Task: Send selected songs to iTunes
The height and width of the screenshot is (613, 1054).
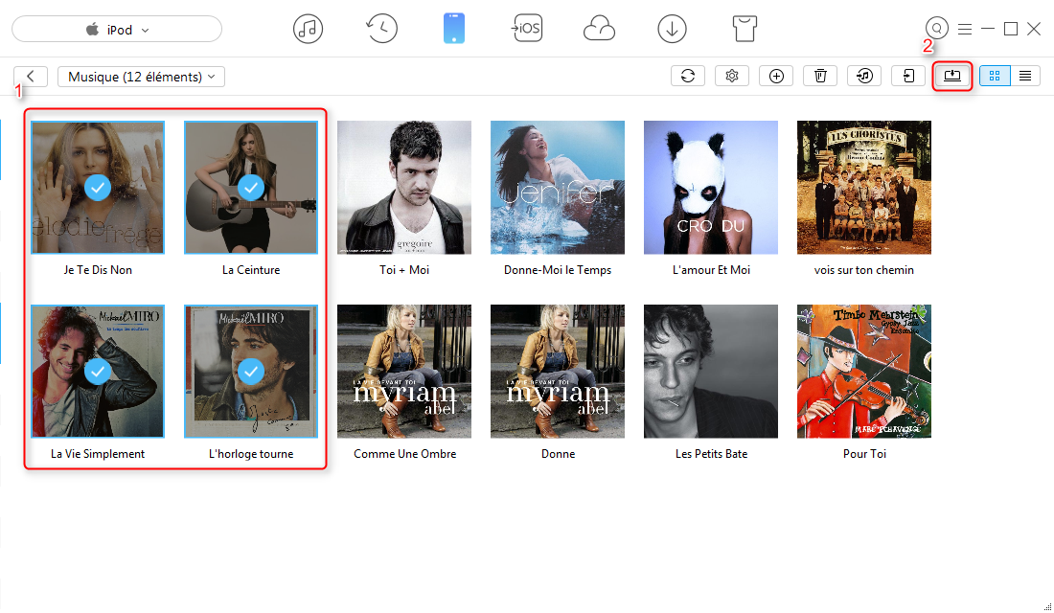Action: click(x=864, y=76)
